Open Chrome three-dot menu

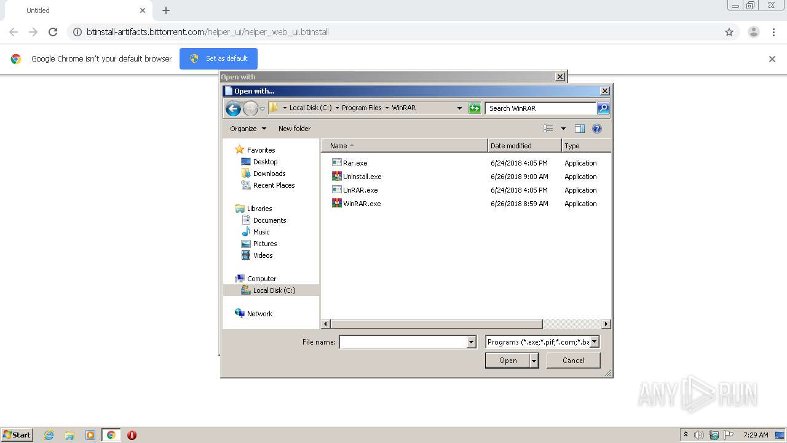tap(774, 32)
